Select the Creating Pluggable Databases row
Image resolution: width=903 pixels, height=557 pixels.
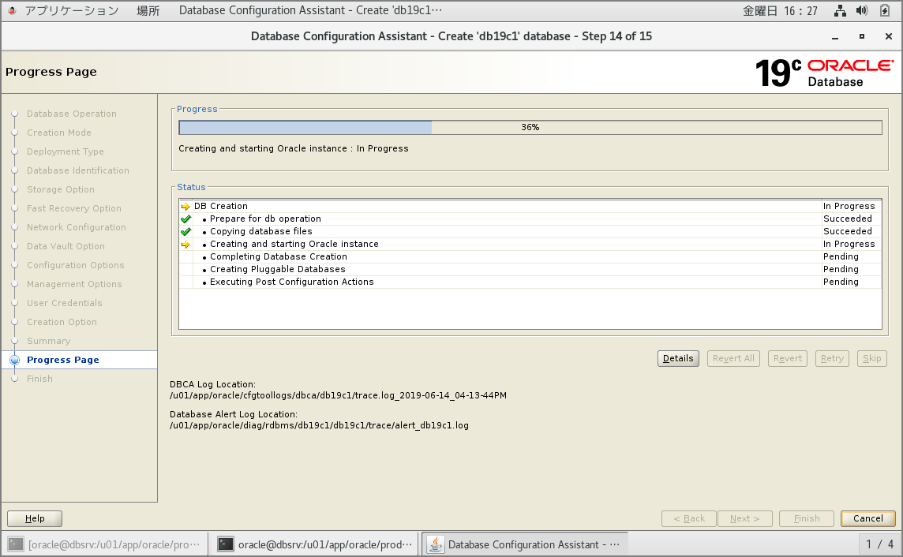pyautogui.click(x=277, y=269)
